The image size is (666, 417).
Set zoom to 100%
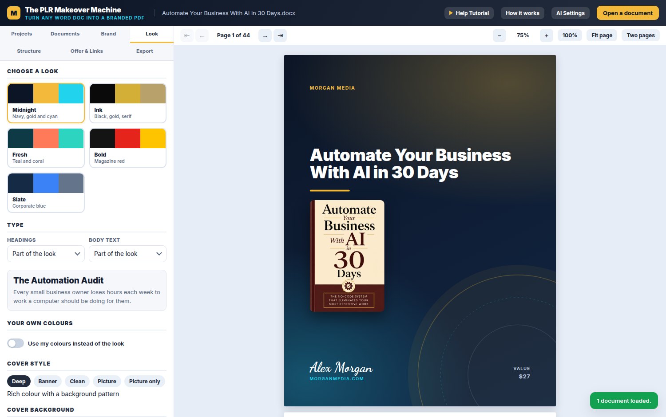[x=570, y=35]
